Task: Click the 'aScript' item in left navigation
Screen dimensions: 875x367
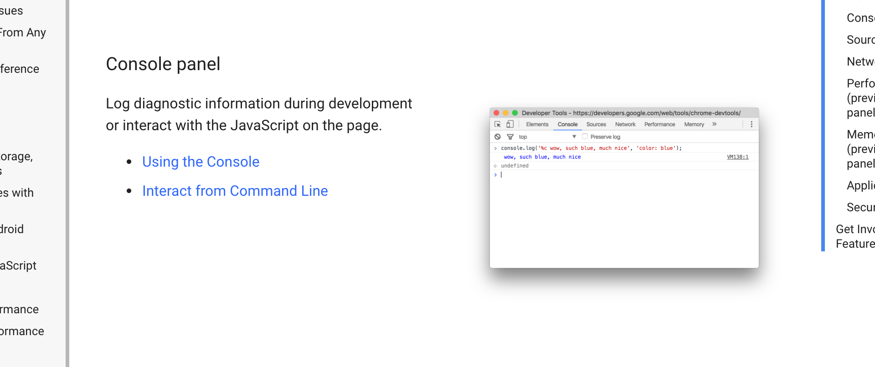Action: pyautogui.click(x=18, y=265)
